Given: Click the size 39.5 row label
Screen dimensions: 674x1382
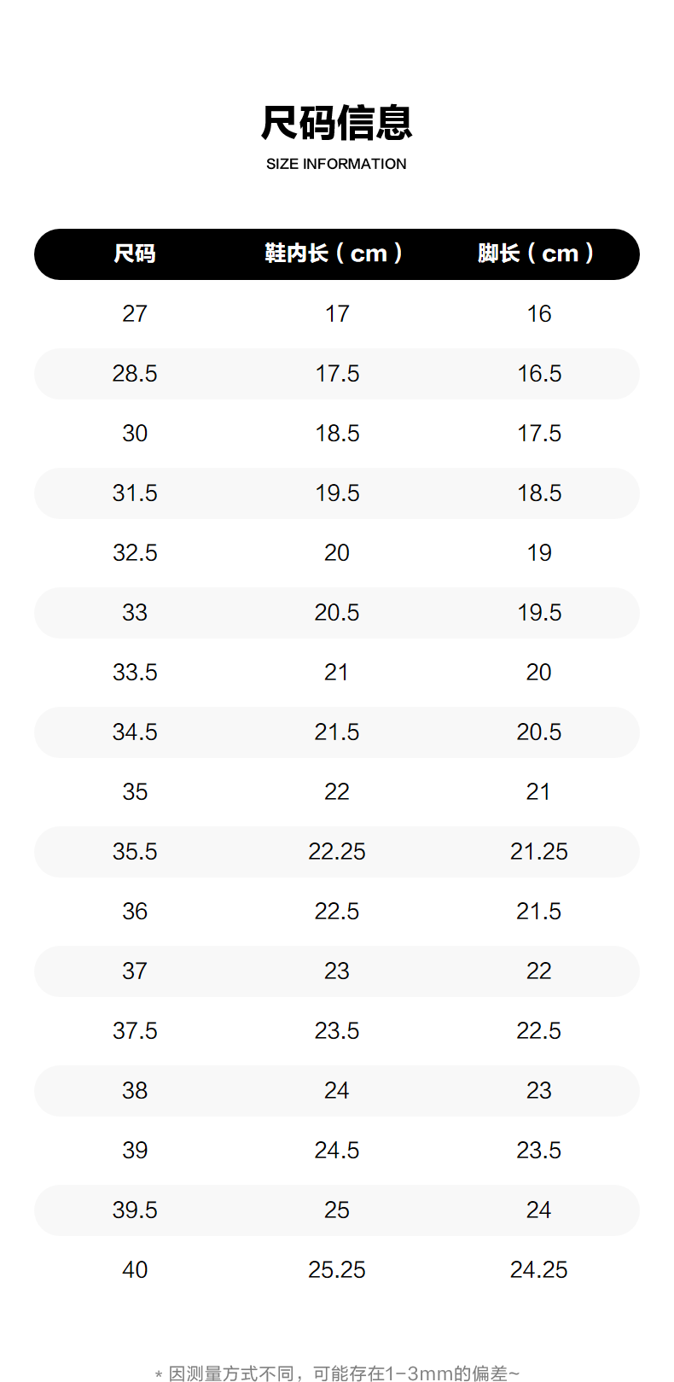Looking at the screenshot, I should point(135,1210).
